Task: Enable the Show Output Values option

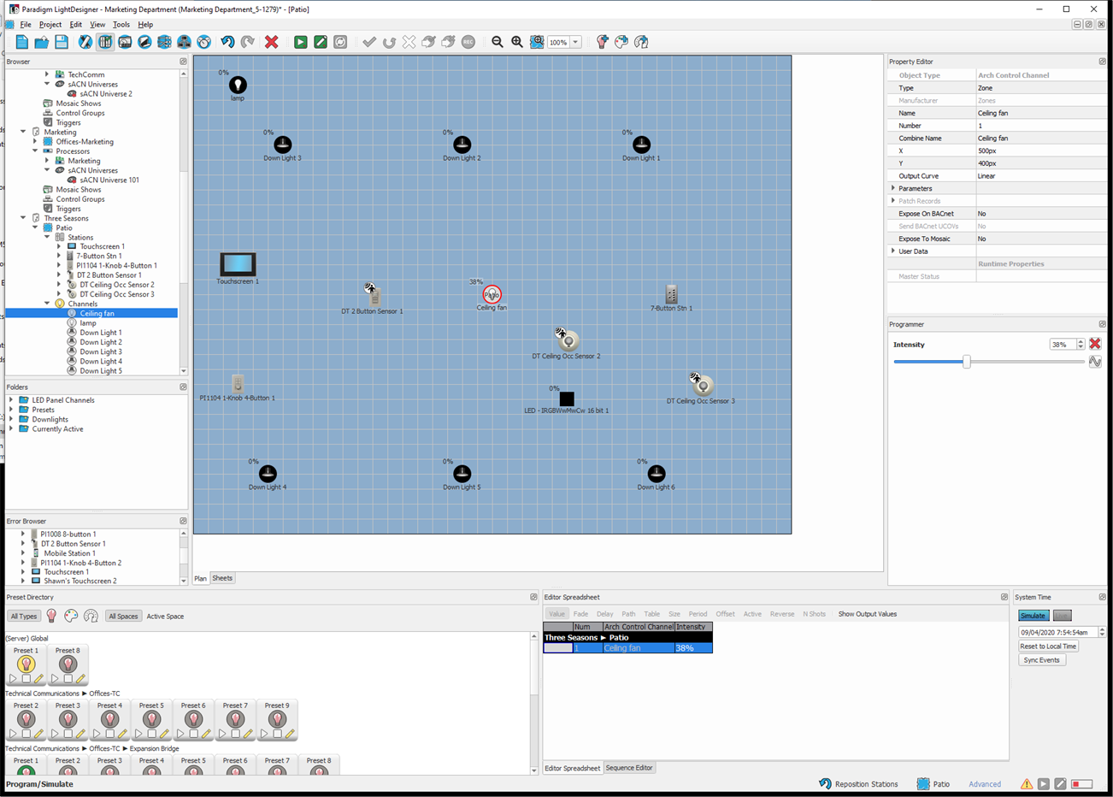Action: pos(867,614)
